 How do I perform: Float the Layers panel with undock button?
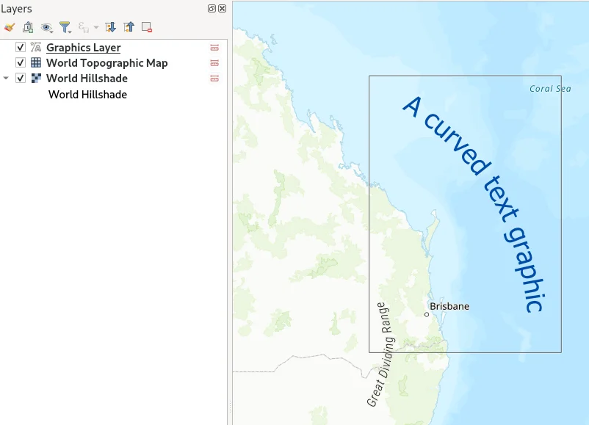pos(212,9)
